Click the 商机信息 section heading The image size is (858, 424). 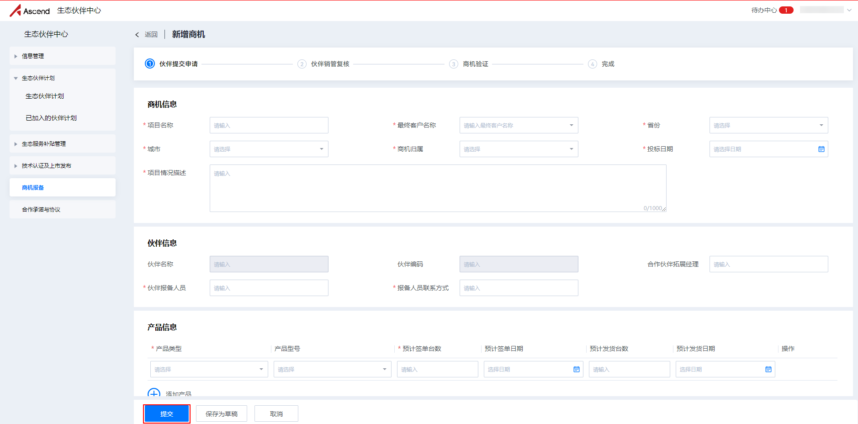[x=162, y=105]
